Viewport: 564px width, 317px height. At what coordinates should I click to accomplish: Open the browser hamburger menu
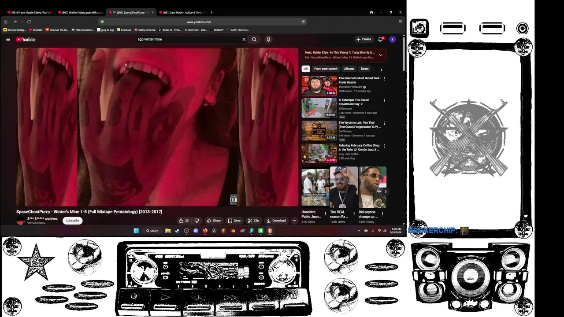click(400, 22)
